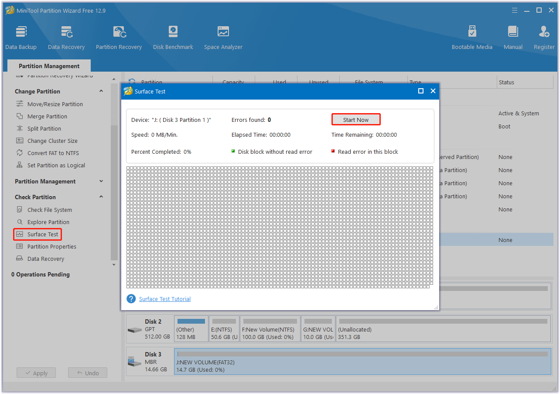This screenshot has width=560, height=394.
Task: Expand the Partition Management section
Action: point(101,181)
